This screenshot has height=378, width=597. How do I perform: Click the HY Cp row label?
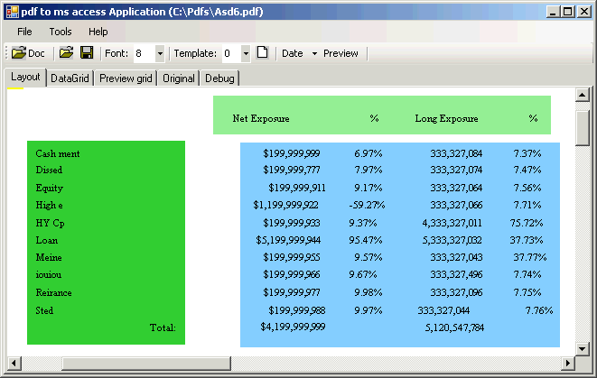[x=50, y=223]
